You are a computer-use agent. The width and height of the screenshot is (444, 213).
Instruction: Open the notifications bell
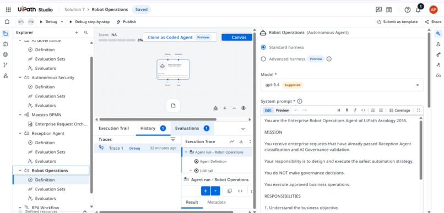click(418, 10)
